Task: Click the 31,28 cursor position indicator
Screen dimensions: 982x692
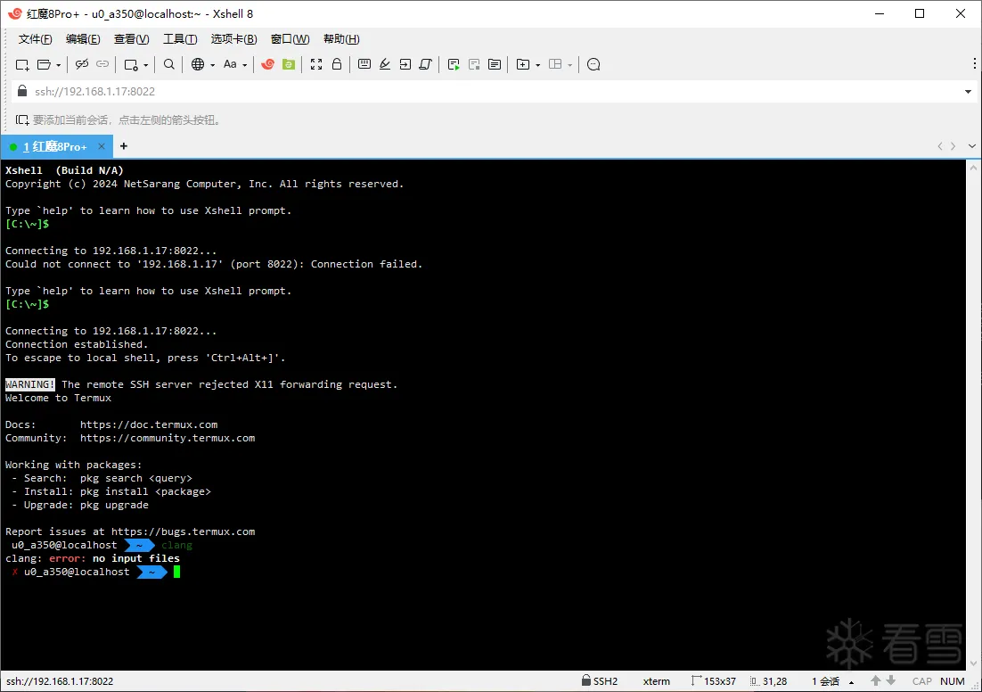Action: click(x=769, y=680)
